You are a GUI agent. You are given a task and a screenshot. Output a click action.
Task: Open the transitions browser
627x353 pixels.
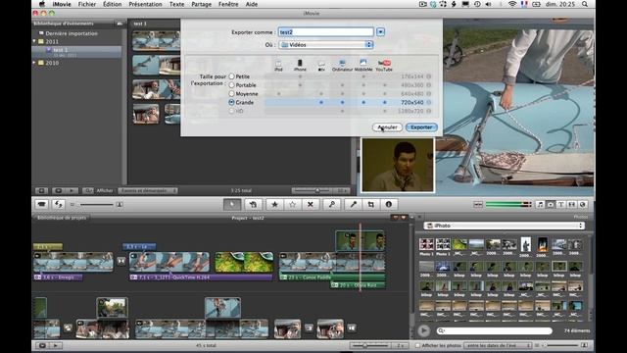pos(572,205)
